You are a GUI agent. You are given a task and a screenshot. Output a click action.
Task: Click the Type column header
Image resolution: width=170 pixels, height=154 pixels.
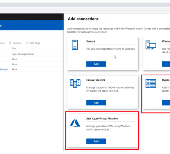click(x=14, y=48)
